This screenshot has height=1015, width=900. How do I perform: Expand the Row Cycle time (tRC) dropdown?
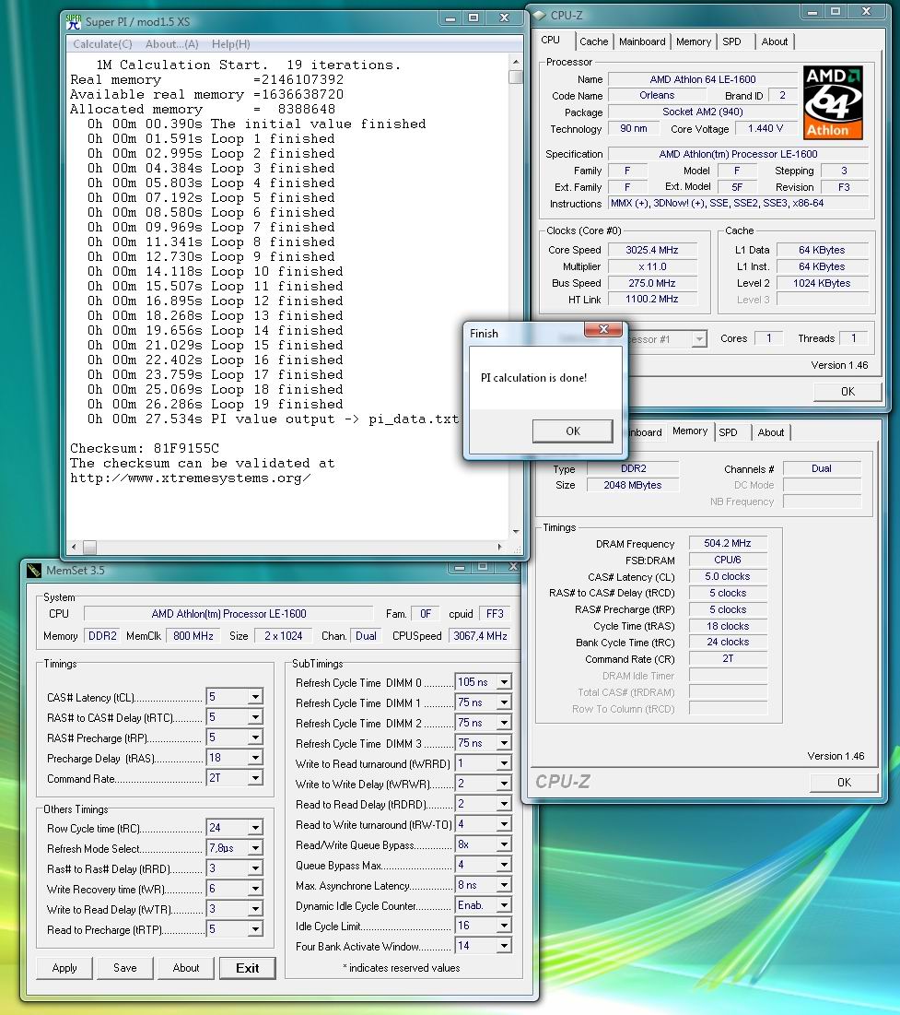pyautogui.click(x=255, y=828)
